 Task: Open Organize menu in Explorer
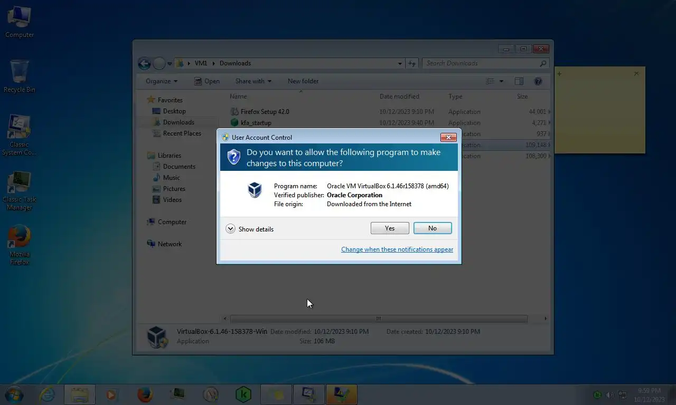click(162, 81)
